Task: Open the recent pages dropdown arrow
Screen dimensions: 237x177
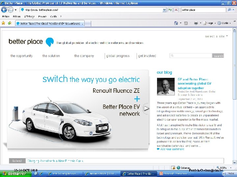Action: coord(15,10)
